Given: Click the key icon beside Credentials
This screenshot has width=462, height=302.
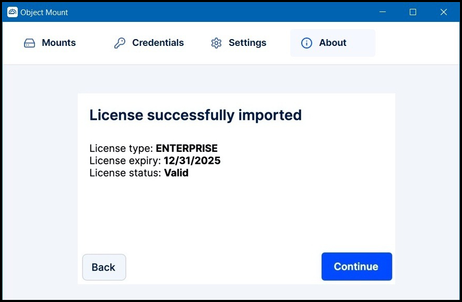Looking at the screenshot, I should pos(120,43).
